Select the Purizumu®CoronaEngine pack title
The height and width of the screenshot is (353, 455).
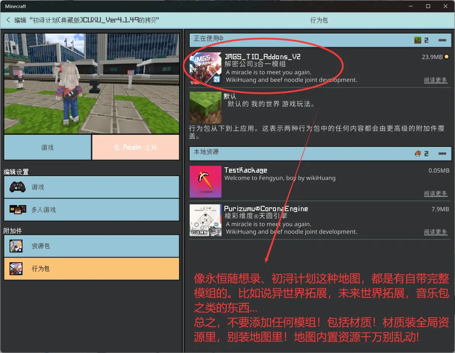[x=266, y=209]
